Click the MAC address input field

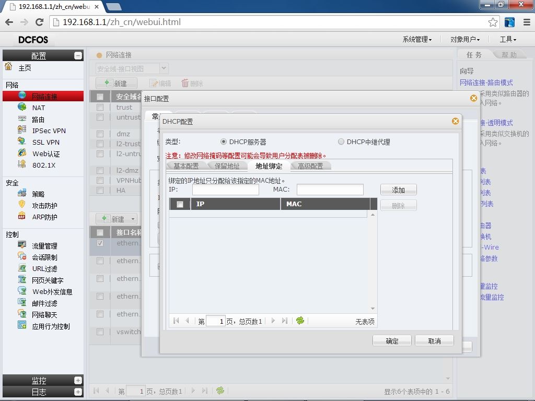(x=330, y=190)
